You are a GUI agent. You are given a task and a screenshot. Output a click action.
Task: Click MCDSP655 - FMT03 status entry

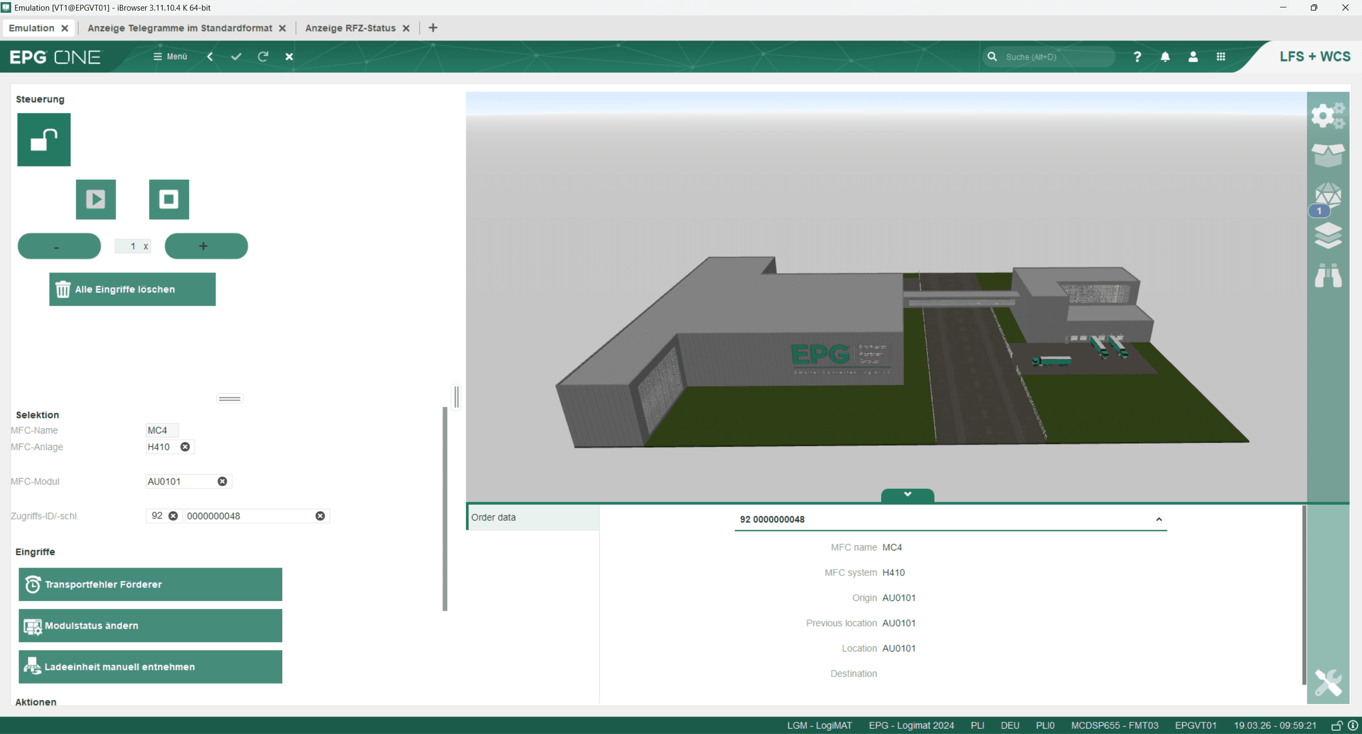[x=1114, y=725]
